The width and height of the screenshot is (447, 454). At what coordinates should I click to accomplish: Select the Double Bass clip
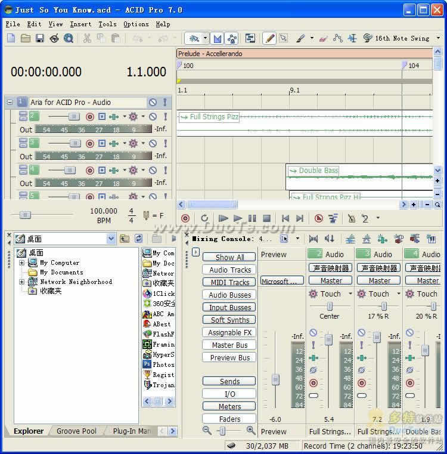(359, 177)
